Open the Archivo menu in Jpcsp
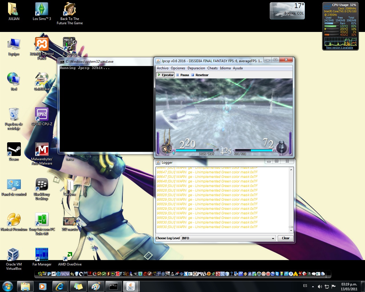Image resolution: width=365 pixels, height=292 pixels. pos(163,68)
